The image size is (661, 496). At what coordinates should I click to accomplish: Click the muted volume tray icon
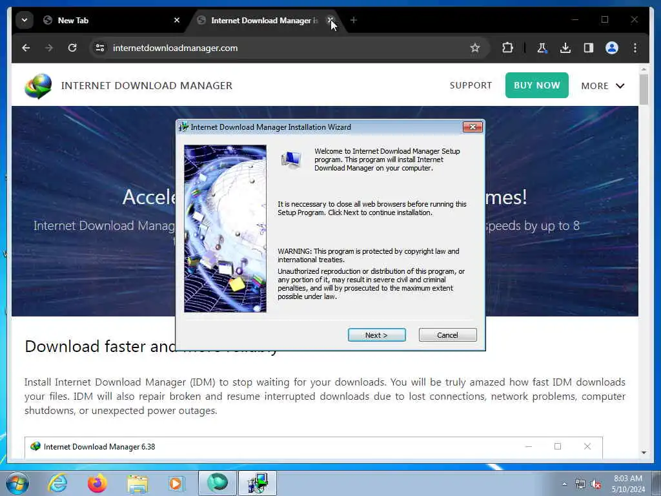click(596, 484)
